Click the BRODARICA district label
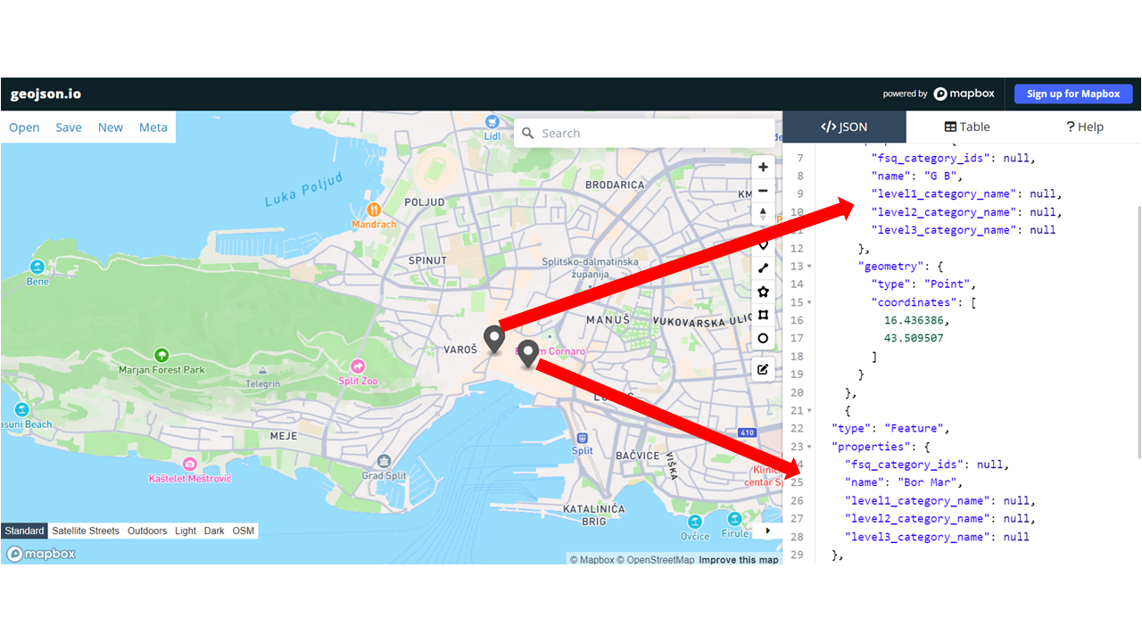This screenshot has width=1142, height=642. point(615,185)
